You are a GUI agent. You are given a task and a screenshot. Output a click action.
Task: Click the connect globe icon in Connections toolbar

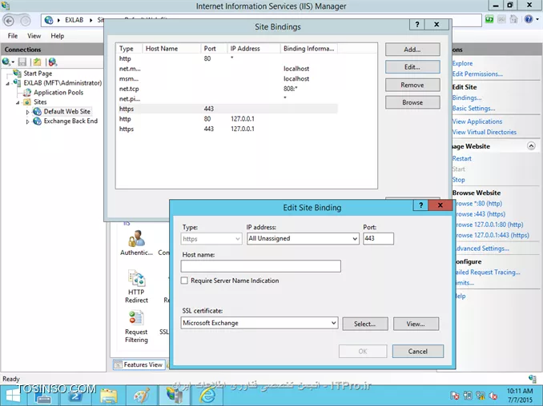pos(6,62)
